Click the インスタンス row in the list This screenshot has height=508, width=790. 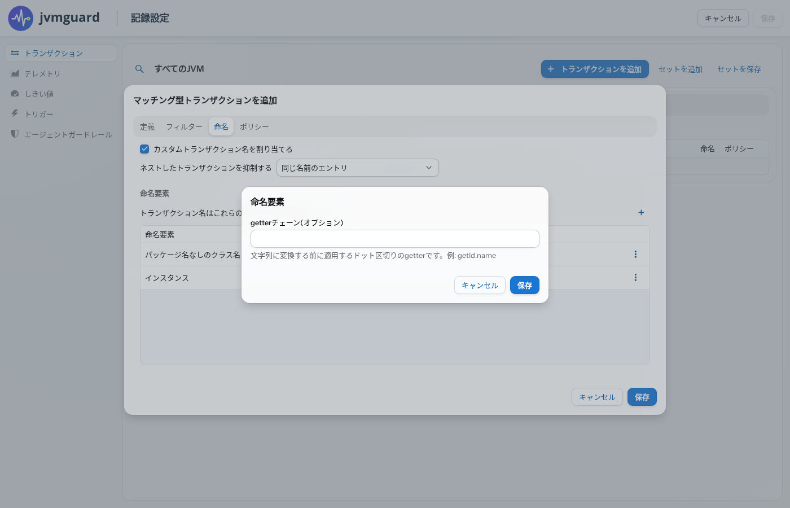pos(395,278)
